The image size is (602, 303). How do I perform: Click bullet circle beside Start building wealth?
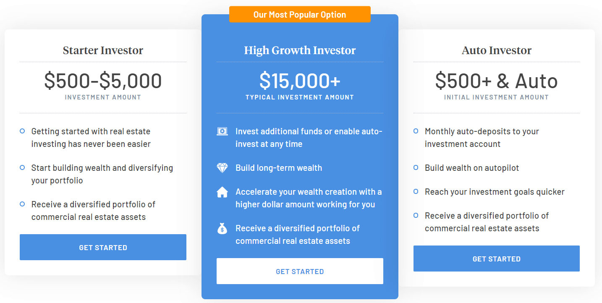coord(22,167)
